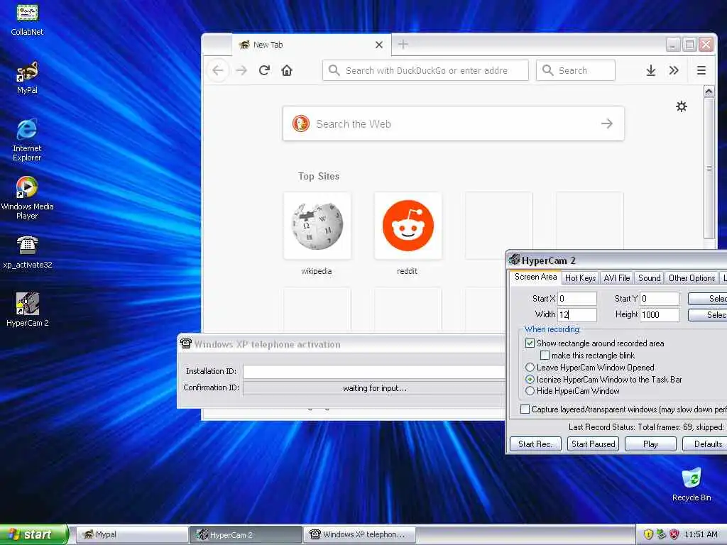Viewport: 727px width, 545px height.
Task: Open the Windows Start menu
Action: click(33, 534)
